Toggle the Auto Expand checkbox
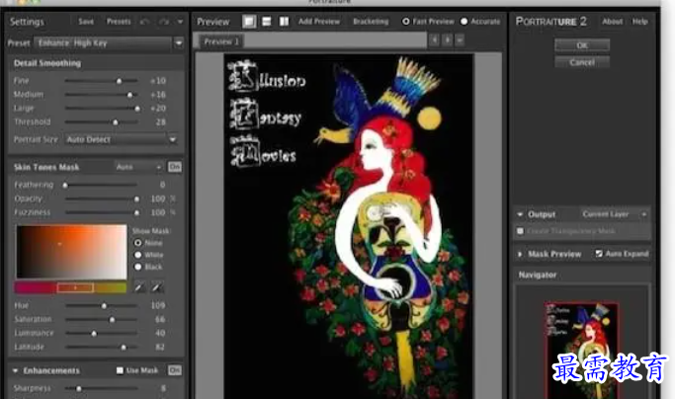 [599, 254]
